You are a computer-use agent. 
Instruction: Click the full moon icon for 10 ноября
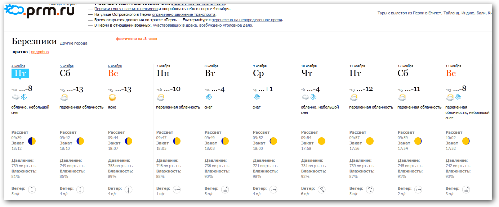(321, 141)
